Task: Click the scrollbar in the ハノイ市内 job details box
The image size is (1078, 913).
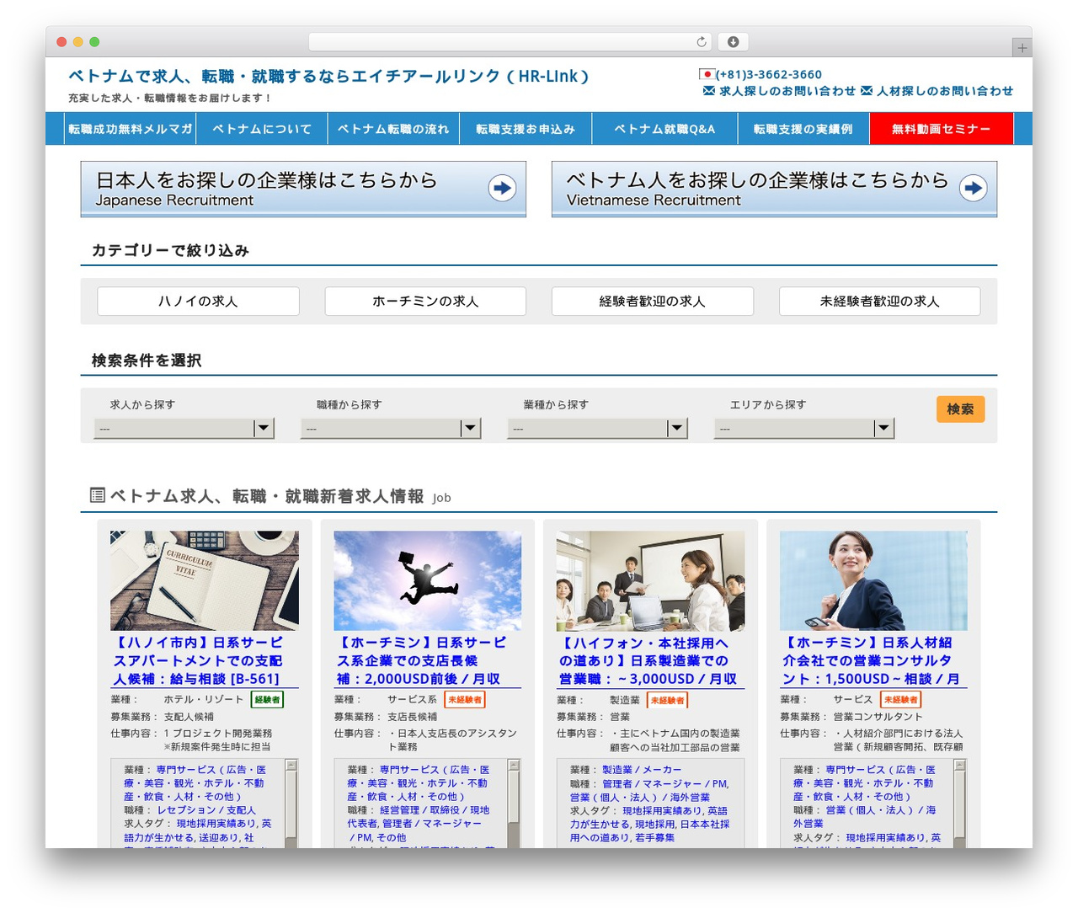Action: 291,803
